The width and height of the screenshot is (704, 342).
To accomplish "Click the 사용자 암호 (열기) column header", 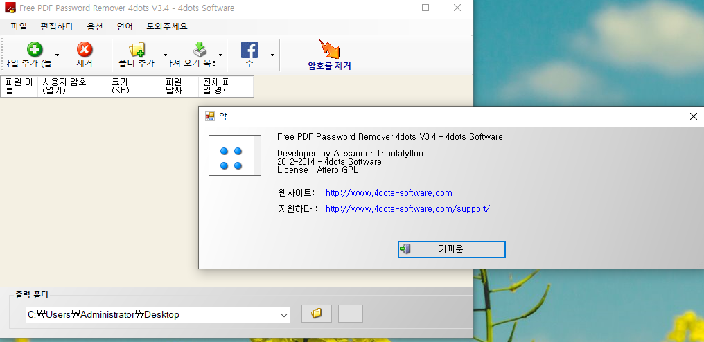I will coord(73,86).
